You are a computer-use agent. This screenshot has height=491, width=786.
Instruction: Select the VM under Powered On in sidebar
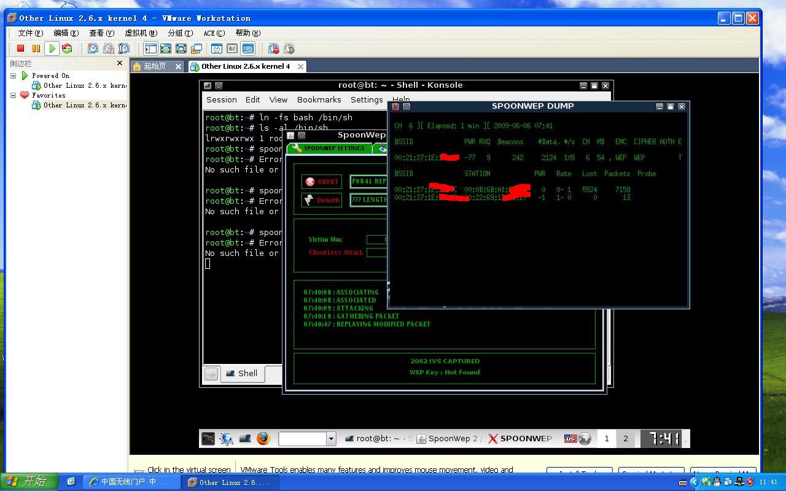click(x=79, y=85)
